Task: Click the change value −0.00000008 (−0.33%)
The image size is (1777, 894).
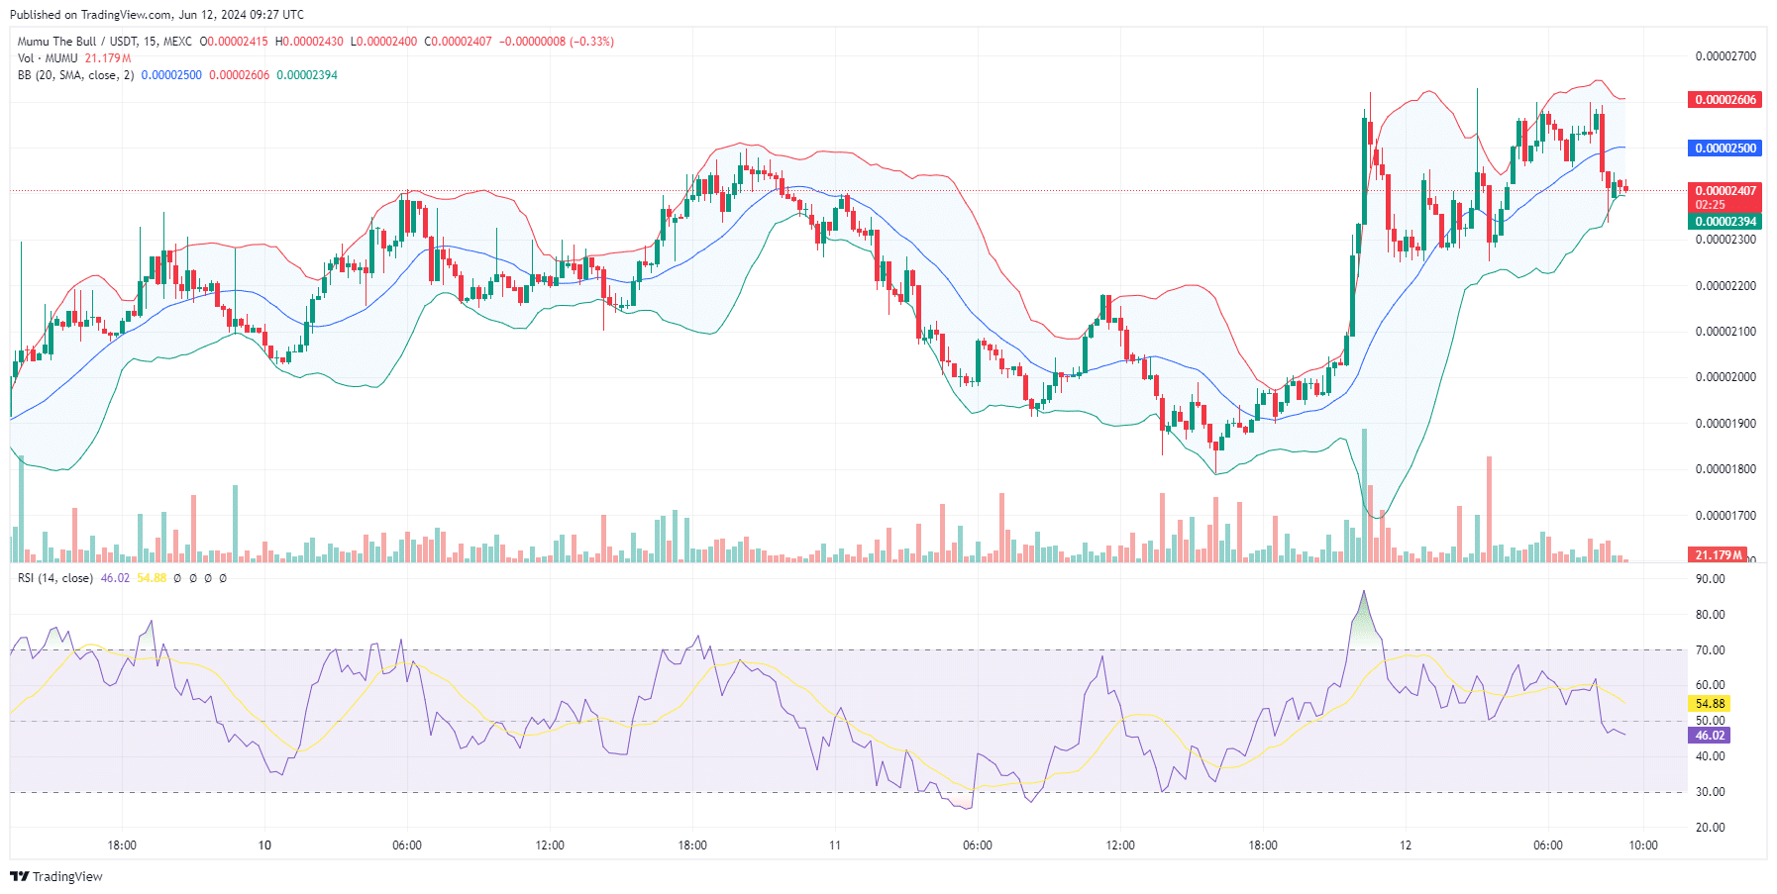Action: (557, 42)
